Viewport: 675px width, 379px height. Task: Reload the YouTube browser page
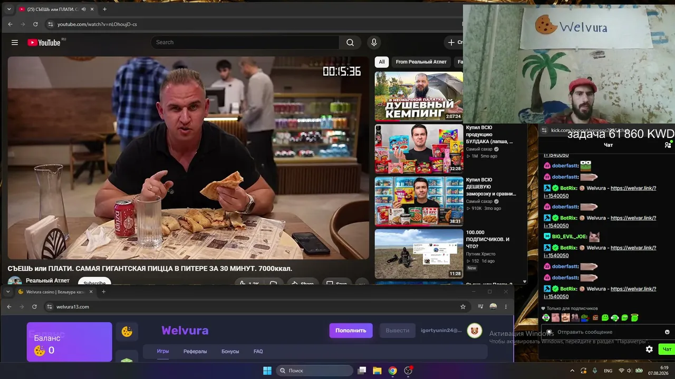click(35, 24)
